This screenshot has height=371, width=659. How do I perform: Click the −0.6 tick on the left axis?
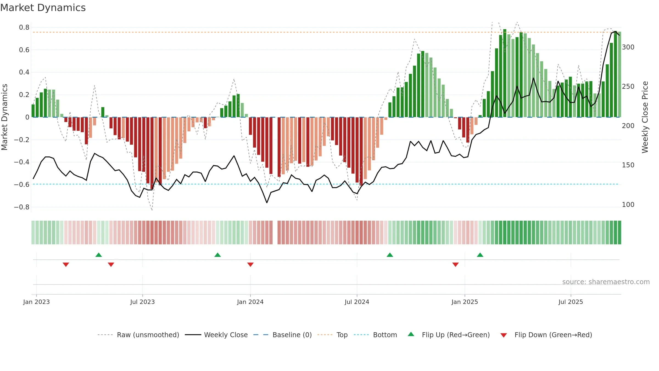(x=22, y=185)
